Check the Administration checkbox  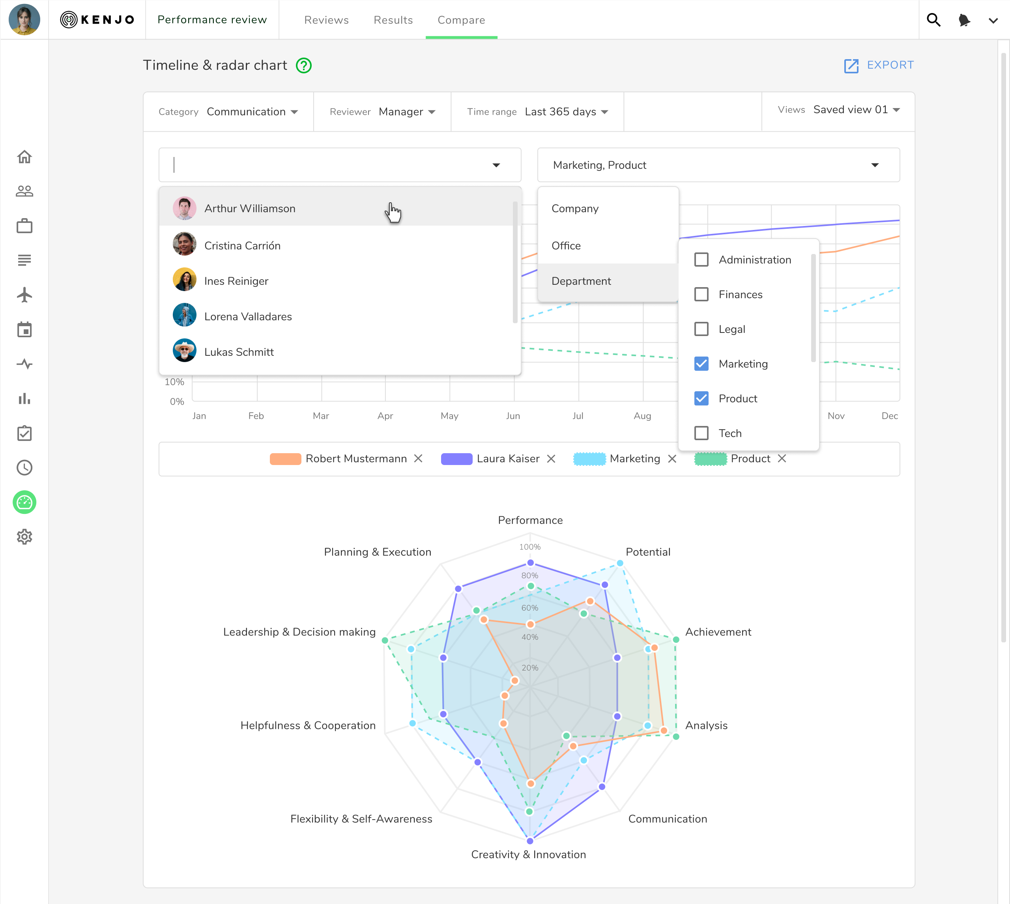tap(701, 260)
